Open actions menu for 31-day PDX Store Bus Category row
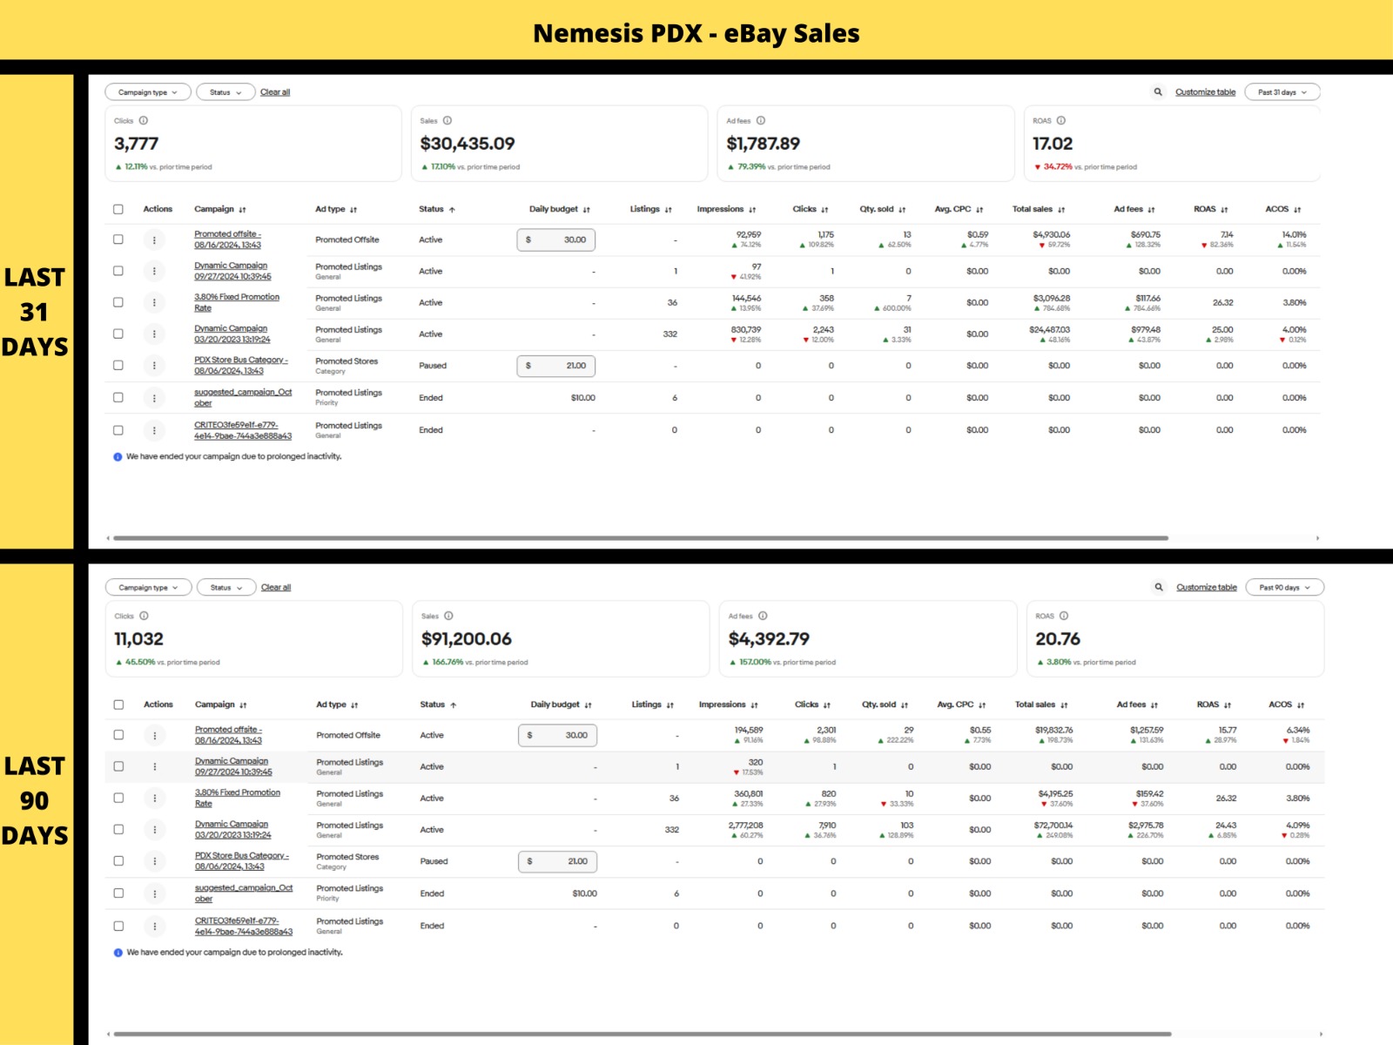1393x1045 pixels. (154, 366)
